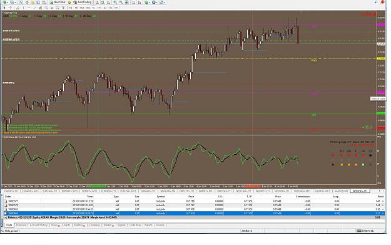Expand the Indicators dropdown arrow
This screenshot has height=245, width=391.
150,3
